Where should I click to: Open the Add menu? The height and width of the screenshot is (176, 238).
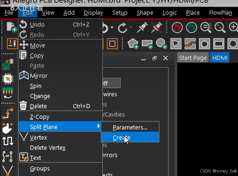tap(69, 12)
